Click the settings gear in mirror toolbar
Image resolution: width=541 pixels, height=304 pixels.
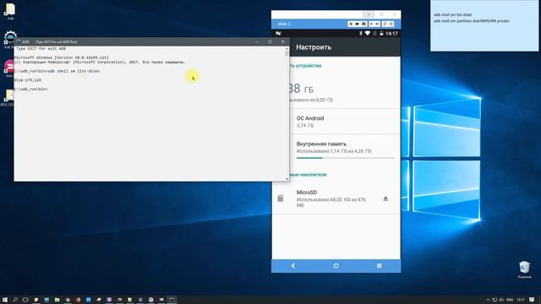click(351, 24)
